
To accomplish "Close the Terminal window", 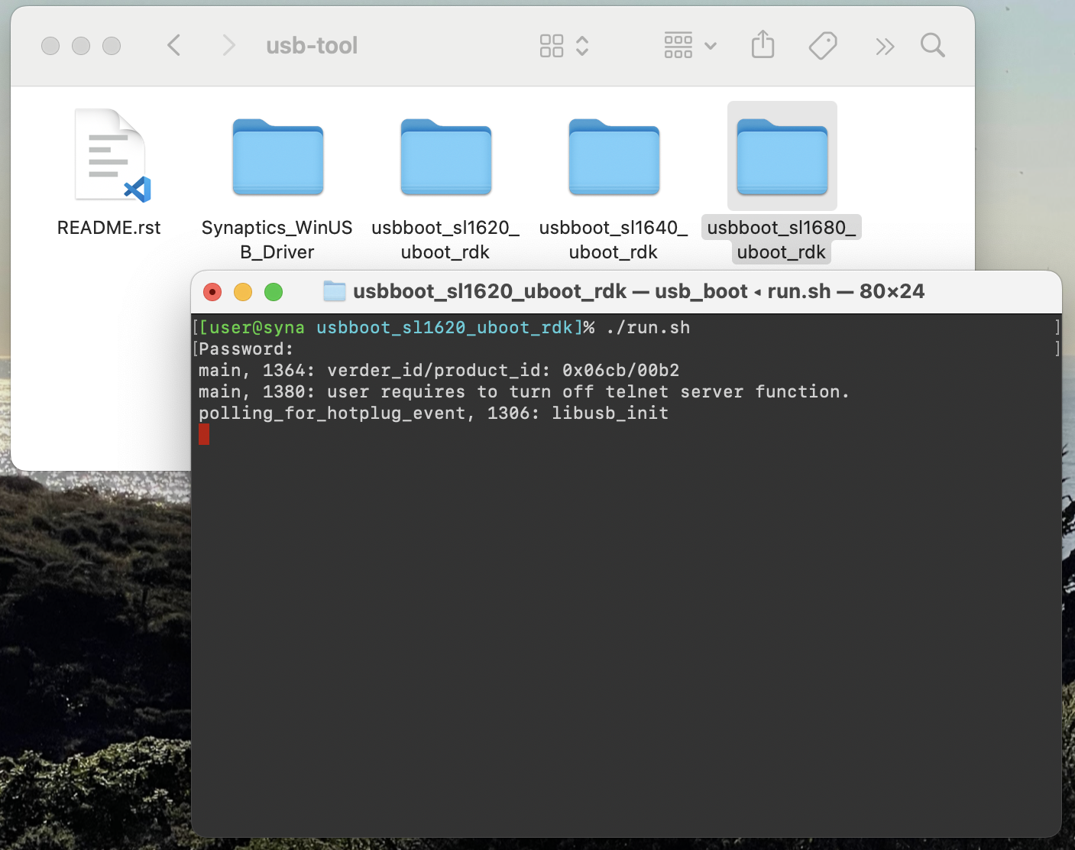I will pyautogui.click(x=212, y=292).
